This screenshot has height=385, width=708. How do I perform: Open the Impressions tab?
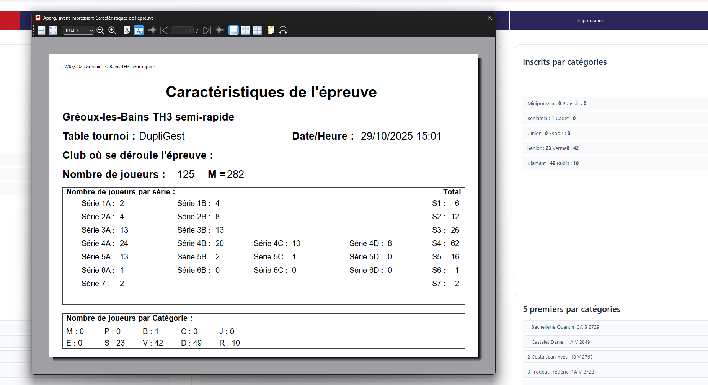coord(591,21)
